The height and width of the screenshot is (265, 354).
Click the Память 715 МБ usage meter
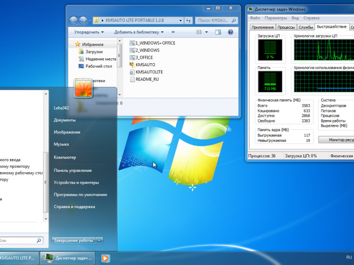coord(270,82)
